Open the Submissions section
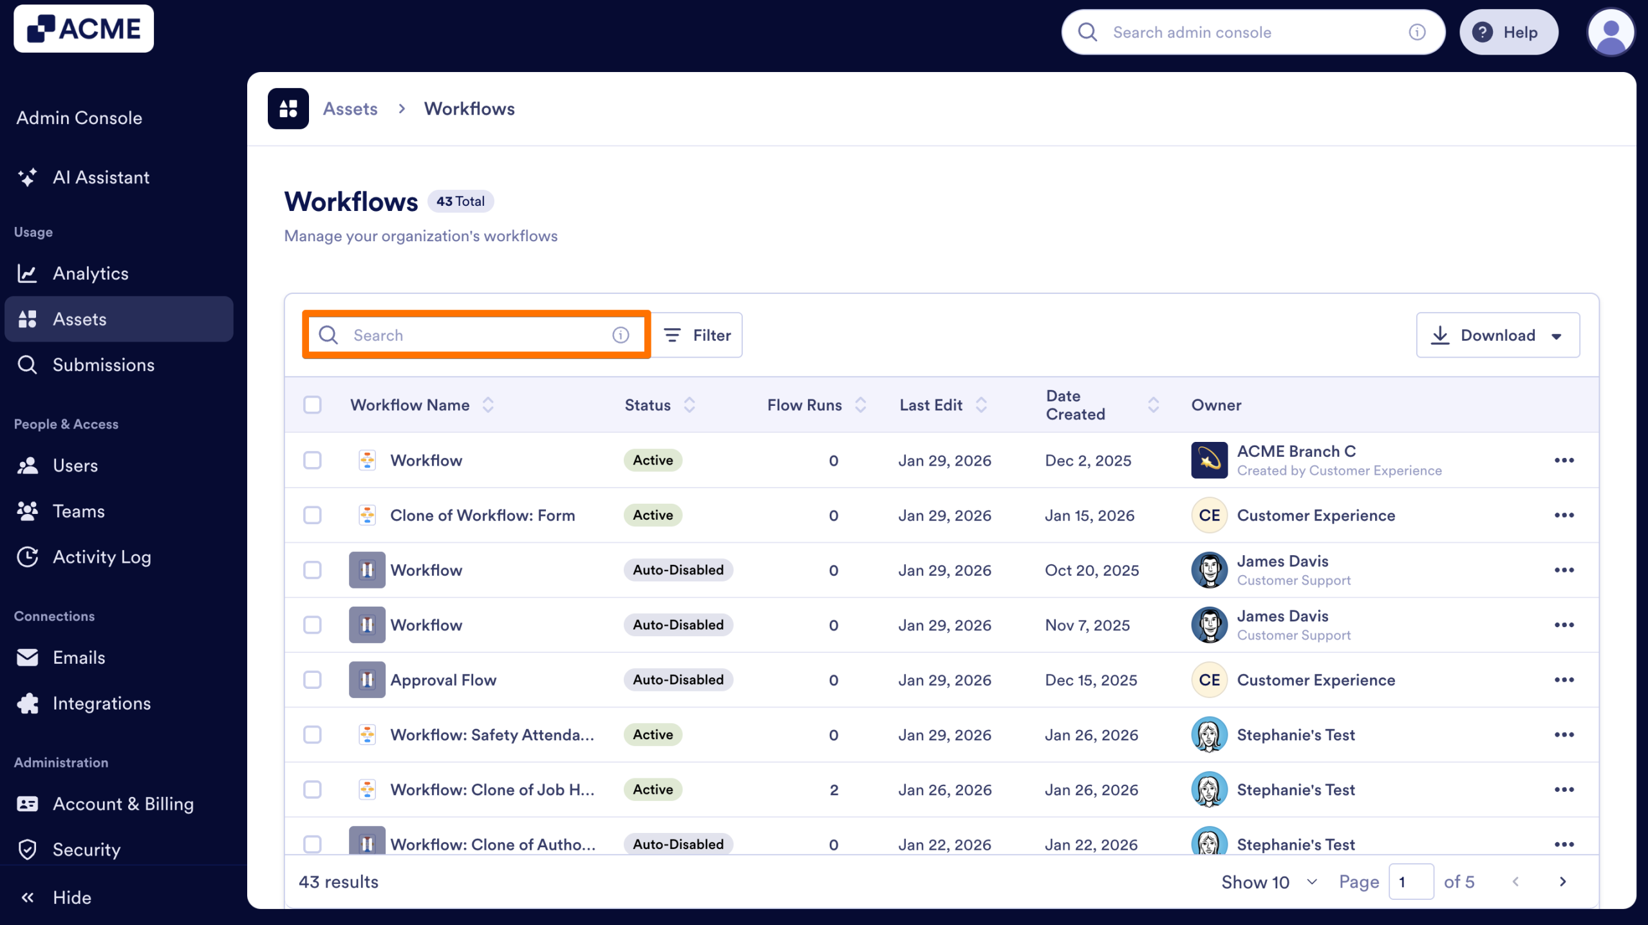 click(x=103, y=365)
